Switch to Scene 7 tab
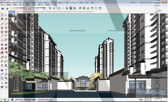Viewport: 168px width, 102px height. point(43,12)
